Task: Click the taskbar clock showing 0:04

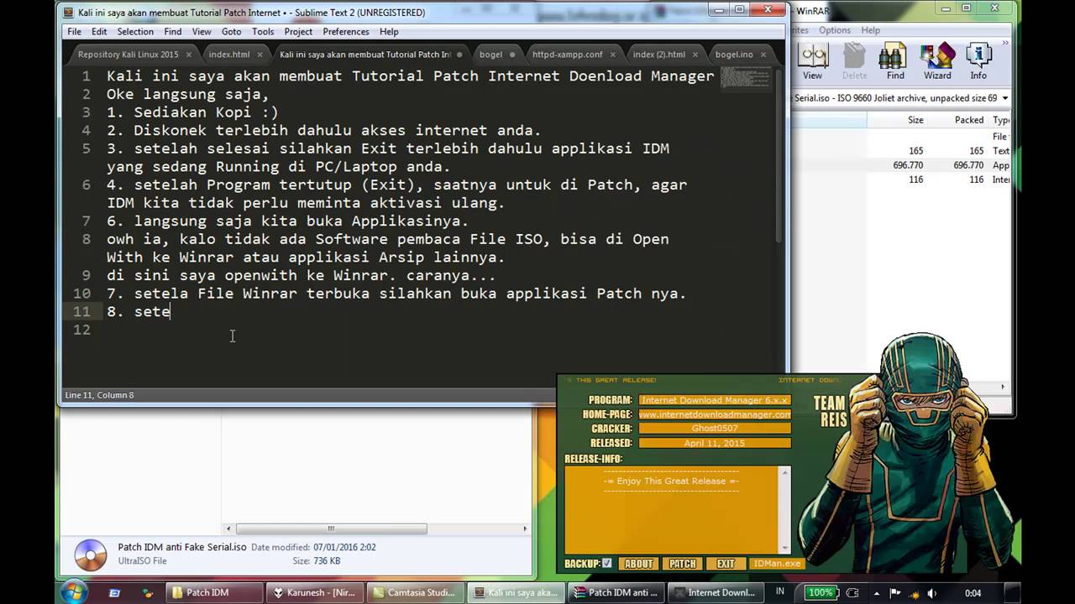Action: click(973, 593)
